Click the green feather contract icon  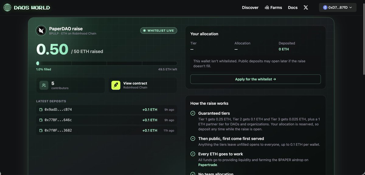point(116,85)
